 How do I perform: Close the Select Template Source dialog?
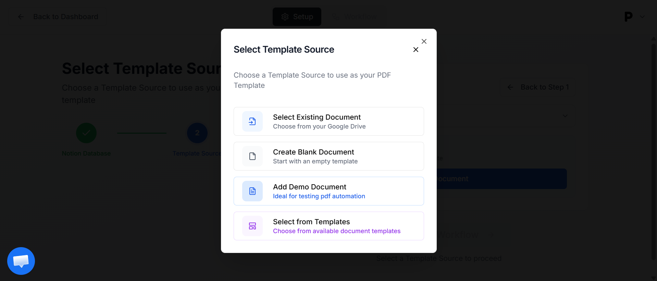(x=416, y=50)
